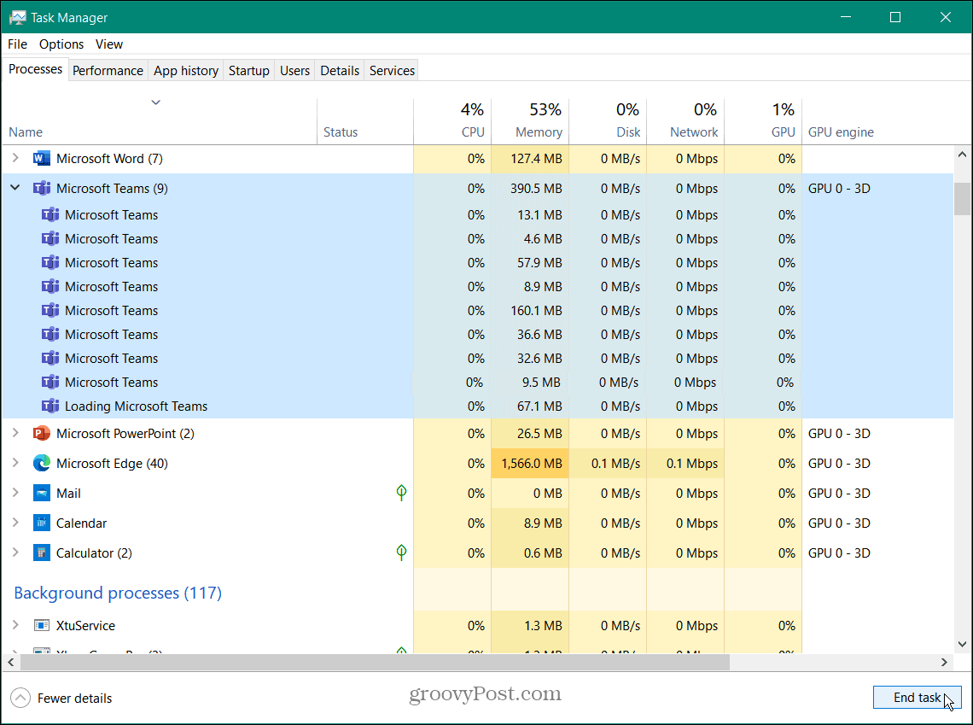Open the Name column filter arrow
The height and width of the screenshot is (725, 973).
click(156, 102)
